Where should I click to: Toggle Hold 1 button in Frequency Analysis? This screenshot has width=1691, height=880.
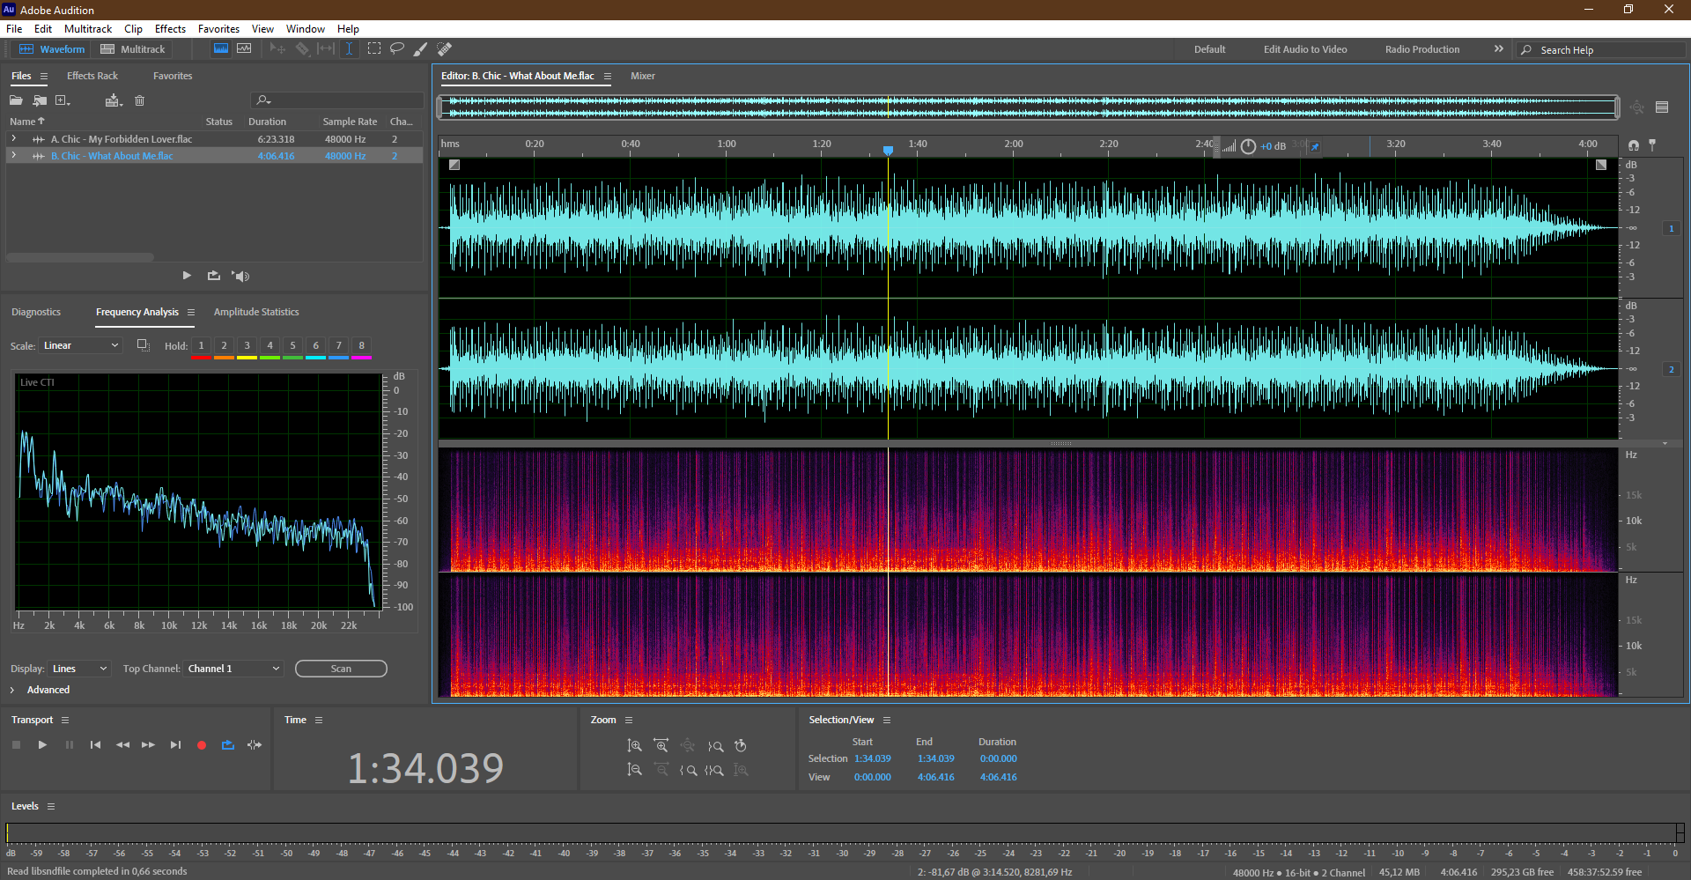[201, 345]
